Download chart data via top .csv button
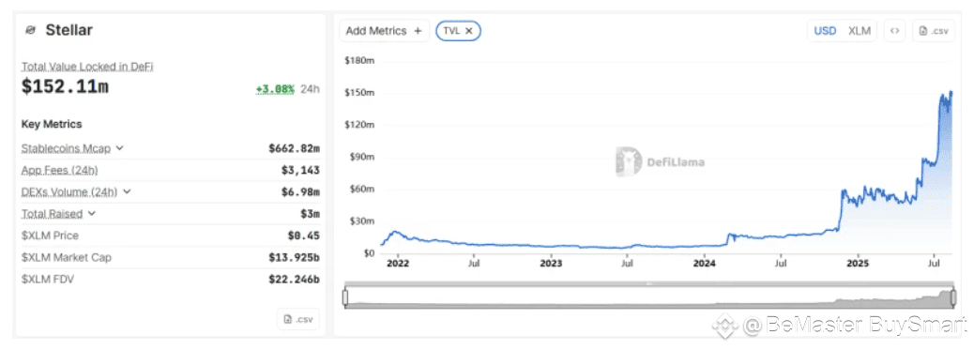The image size is (974, 350). tap(933, 30)
